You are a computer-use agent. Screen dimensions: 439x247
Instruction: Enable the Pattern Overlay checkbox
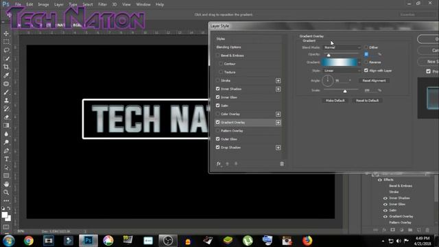[217, 130]
